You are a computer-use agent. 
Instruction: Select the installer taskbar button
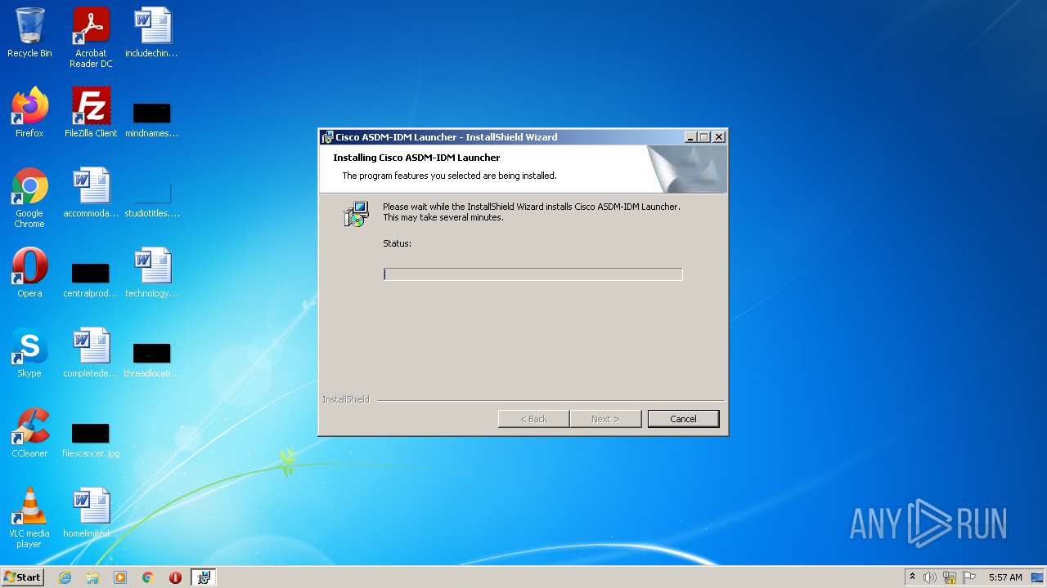point(204,577)
